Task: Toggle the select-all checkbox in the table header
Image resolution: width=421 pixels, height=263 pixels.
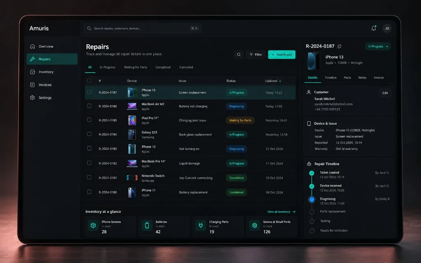Action: [x=89, y=81]
